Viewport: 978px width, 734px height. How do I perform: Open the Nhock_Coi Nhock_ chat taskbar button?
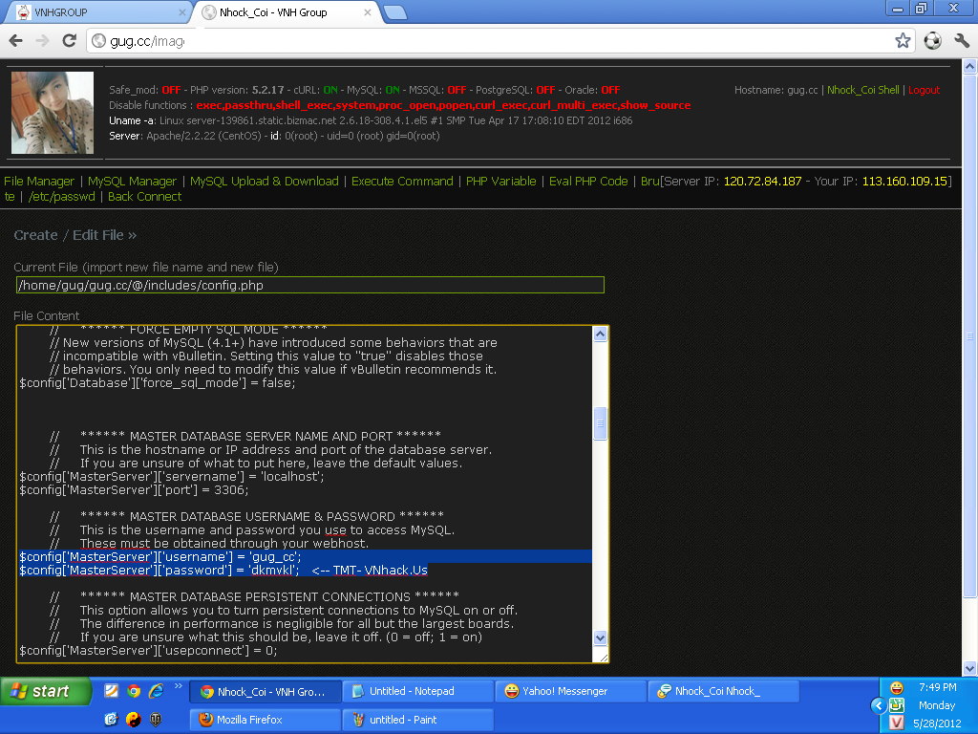coord(724,692)
